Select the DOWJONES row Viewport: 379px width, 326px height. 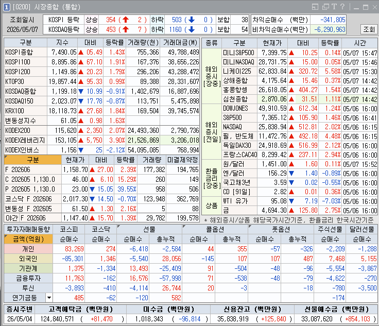click(300, 109)
